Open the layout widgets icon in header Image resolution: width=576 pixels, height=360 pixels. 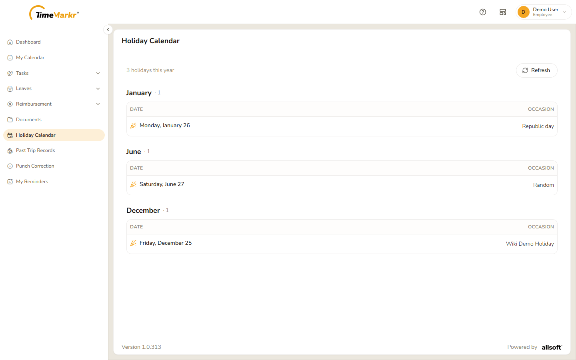503,12
